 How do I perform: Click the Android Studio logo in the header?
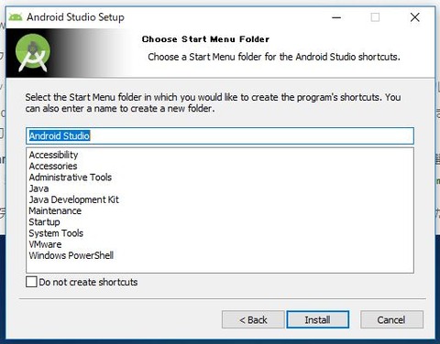(x=33, y=53)
